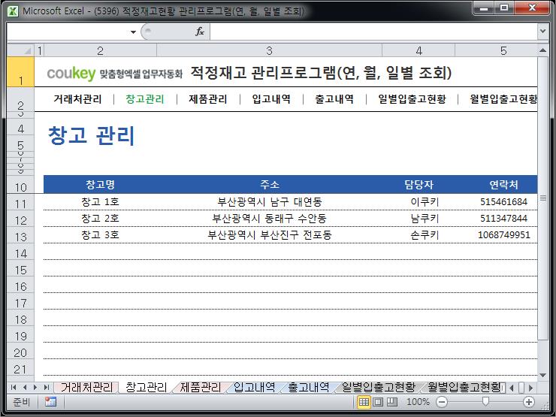Click the horizontal scrollbar right arrow
The image size is (556, 417).
530,388
